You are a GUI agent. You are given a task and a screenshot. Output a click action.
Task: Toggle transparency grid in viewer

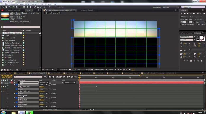92,70
